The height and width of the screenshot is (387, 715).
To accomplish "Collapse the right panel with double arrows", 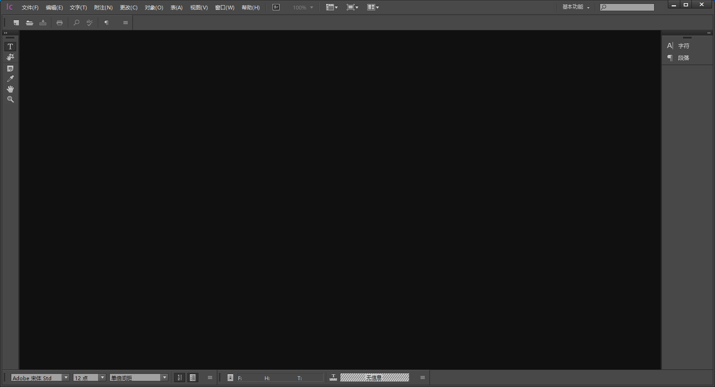I will 708,33.
